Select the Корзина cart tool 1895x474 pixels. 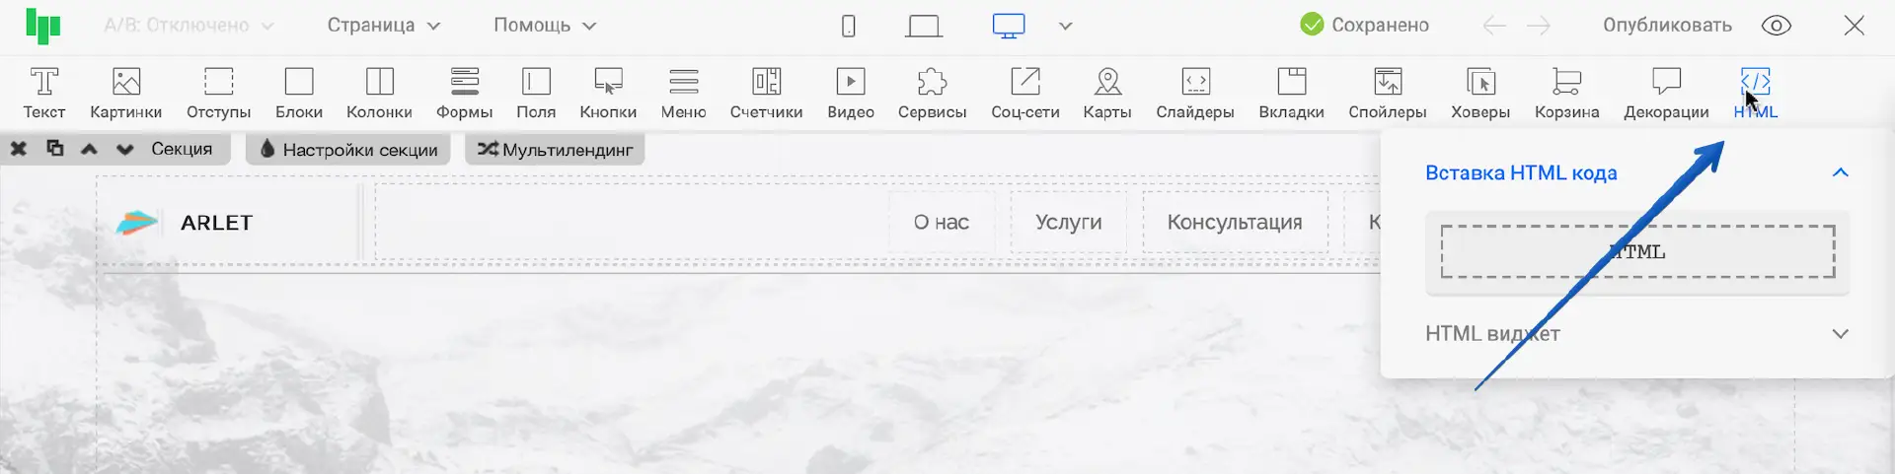pos(1566,92)
